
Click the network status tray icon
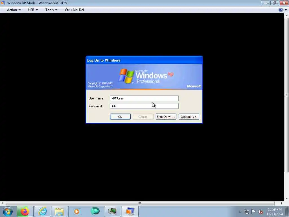(x=247, y=212)
